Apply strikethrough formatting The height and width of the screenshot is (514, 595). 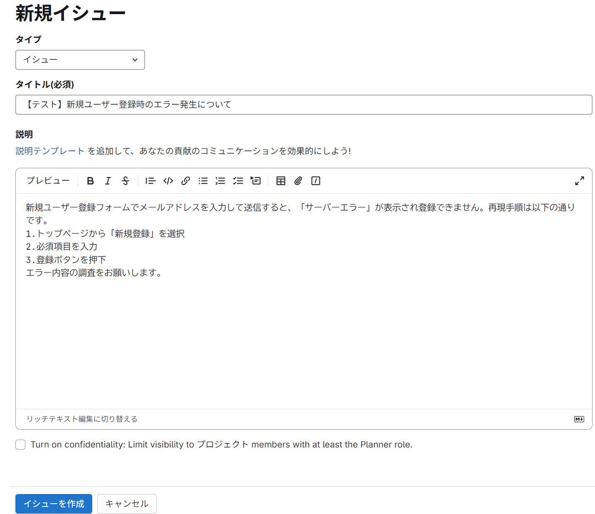(125, 181)
